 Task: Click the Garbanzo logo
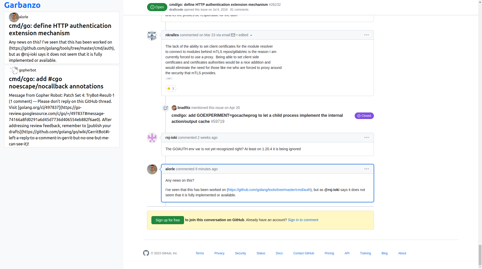tap(22, 5)
